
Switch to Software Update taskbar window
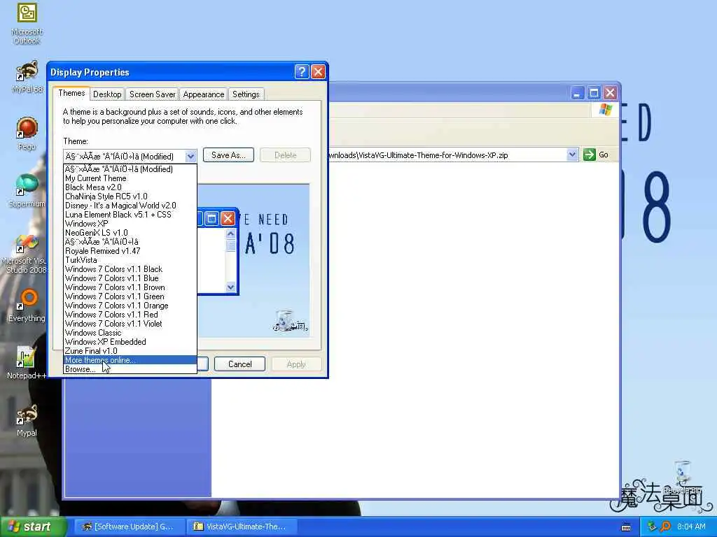click(130, 527)
